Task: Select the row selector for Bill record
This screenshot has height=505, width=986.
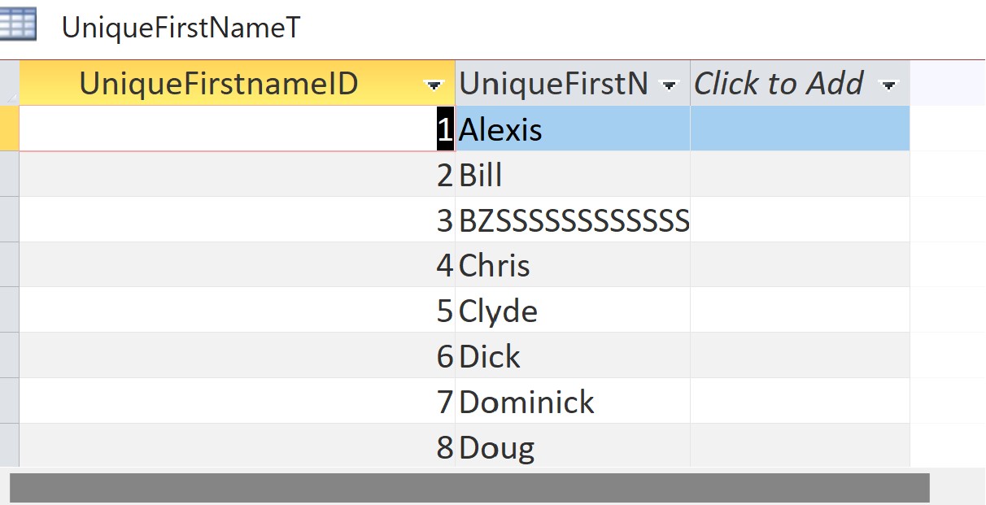Action: pos(9,174)
